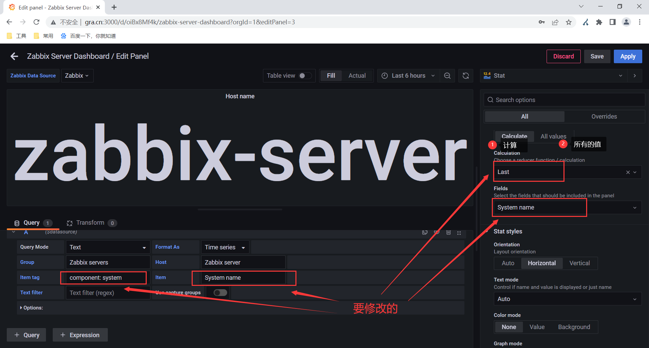This screenshot has height=348, width=649.
Task: Bookmark this page with the star icon
Action: (569, 22)
